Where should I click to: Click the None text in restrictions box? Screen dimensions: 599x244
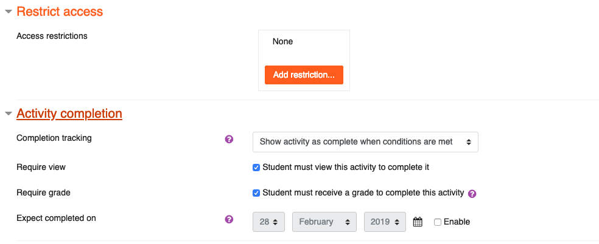282,41
